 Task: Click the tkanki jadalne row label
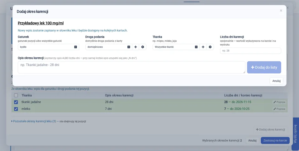click(31, 102)
